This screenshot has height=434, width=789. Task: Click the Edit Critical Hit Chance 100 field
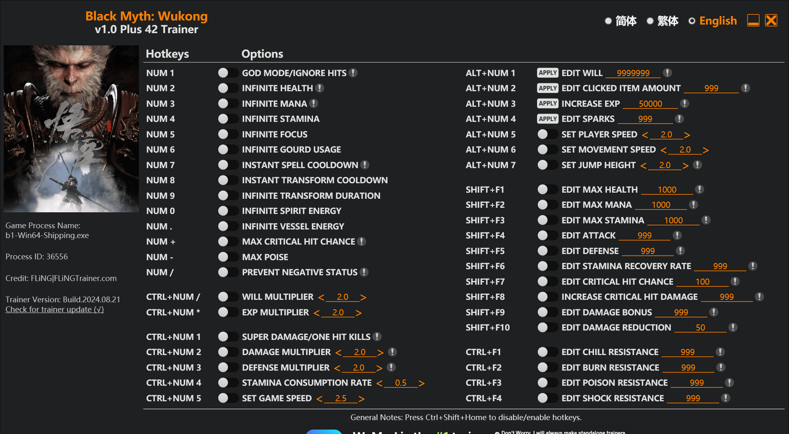pyautogui.click(x=703, y=281)
